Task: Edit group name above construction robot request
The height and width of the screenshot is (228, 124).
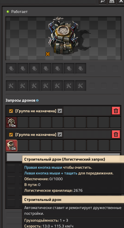Action: [60, 135]
